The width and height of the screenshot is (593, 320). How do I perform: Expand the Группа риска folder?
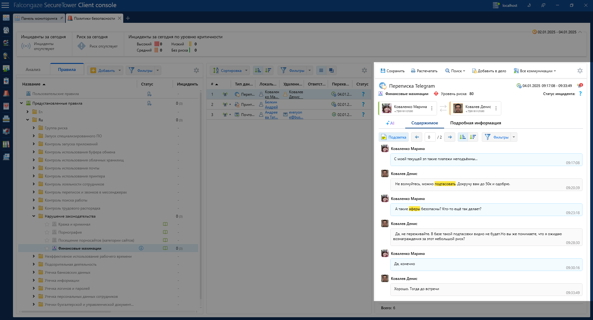34,128
